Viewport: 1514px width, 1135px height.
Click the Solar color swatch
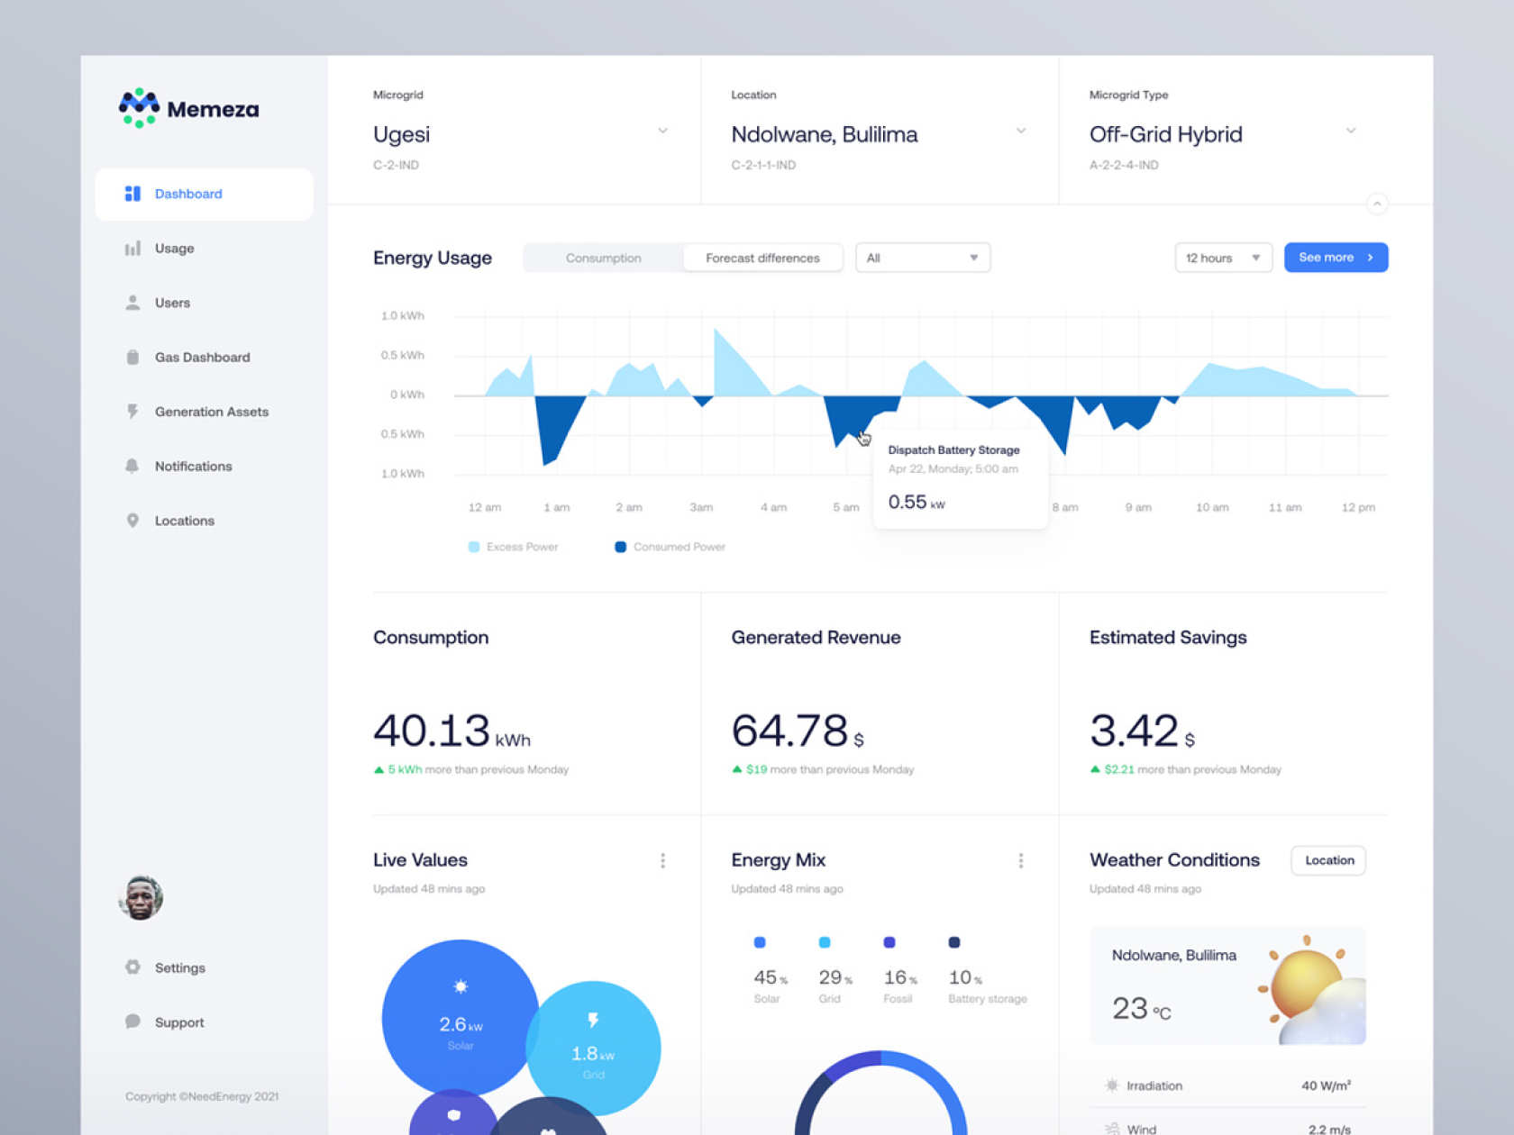click(x=760, y=942)
